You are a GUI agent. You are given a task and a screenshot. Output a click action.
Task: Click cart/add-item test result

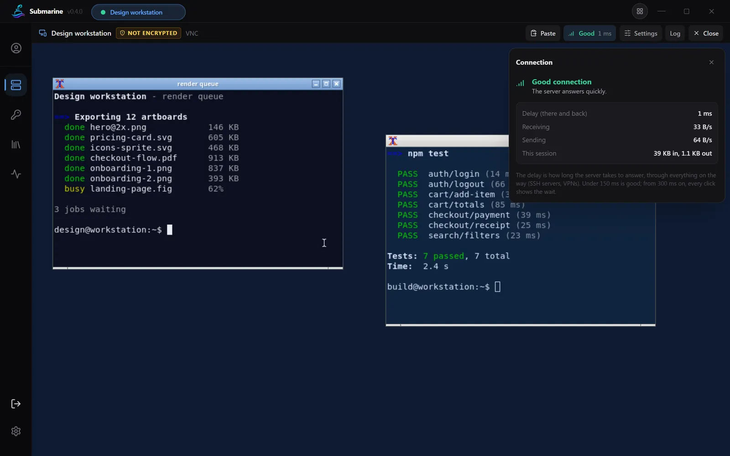coord(453,194)
